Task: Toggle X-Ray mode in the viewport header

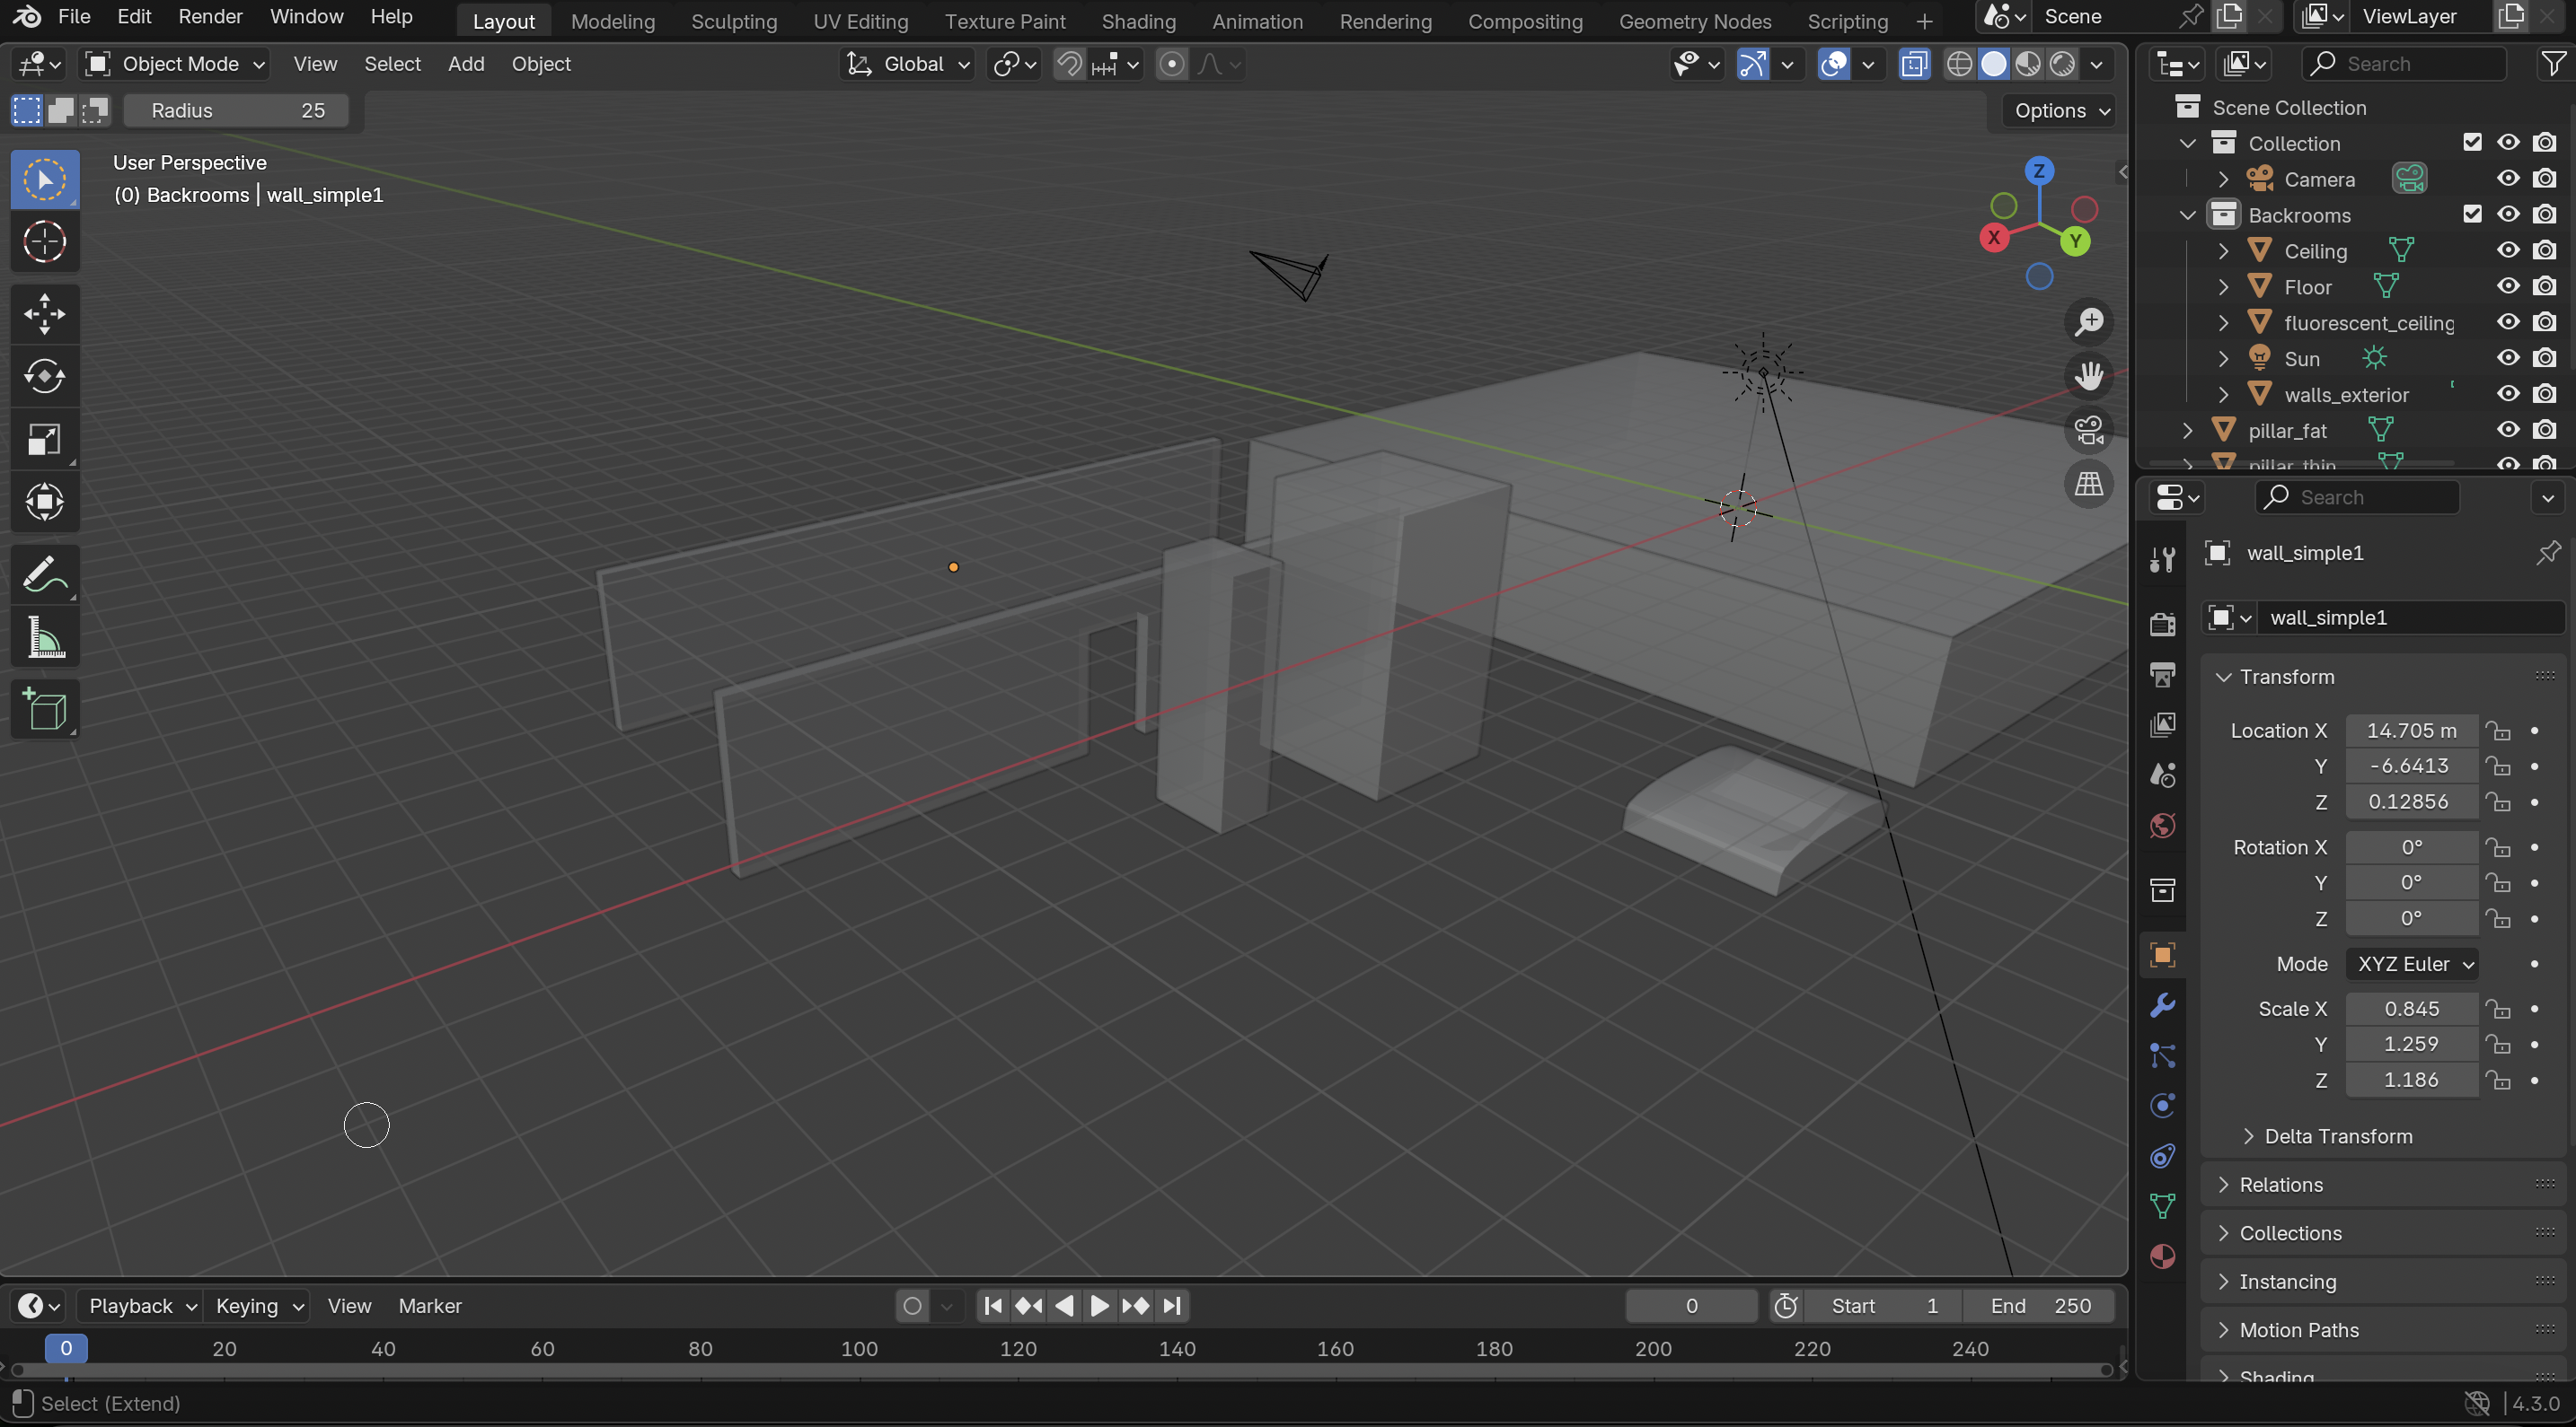Action: (1915, 63)
